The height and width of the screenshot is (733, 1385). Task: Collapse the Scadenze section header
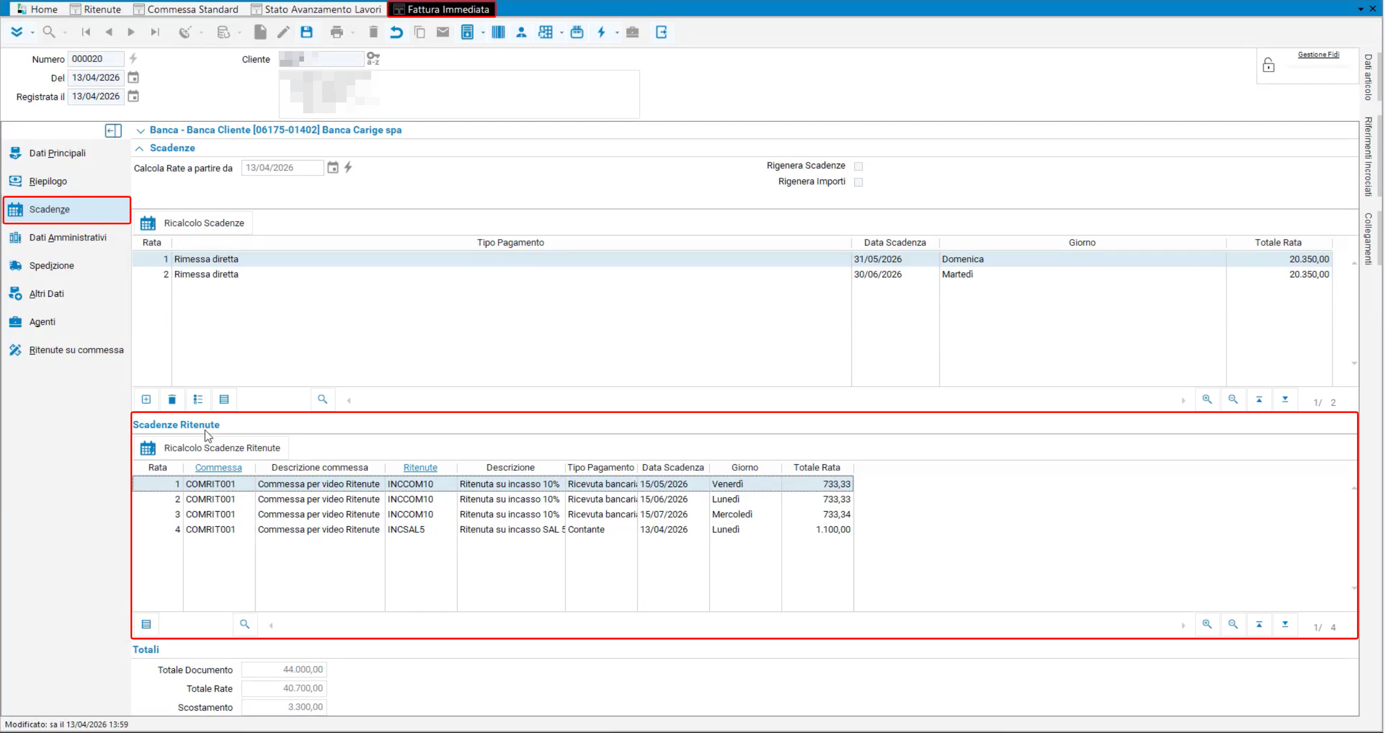tap(139, 149)
